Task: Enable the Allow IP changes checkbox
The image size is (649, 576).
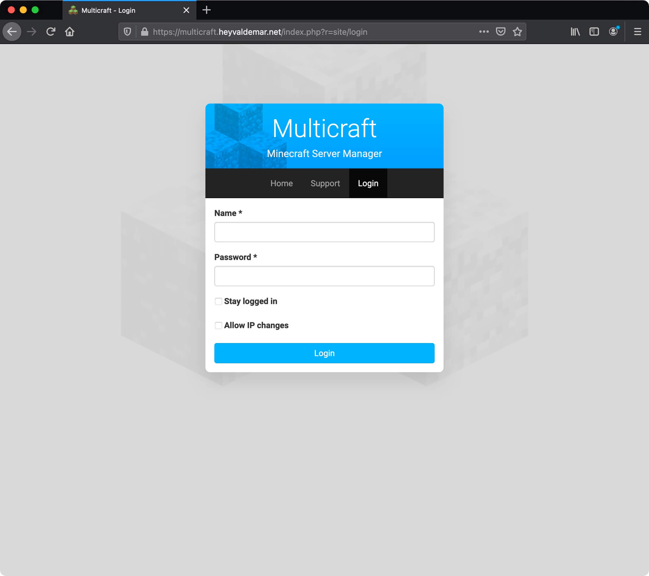Action: (x=218, y=325)
